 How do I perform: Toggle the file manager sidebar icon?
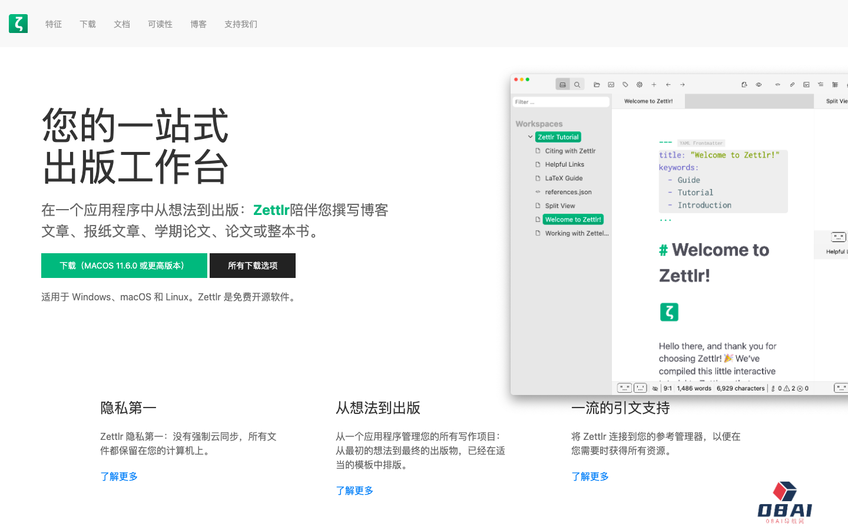click(x=562, y=84)
